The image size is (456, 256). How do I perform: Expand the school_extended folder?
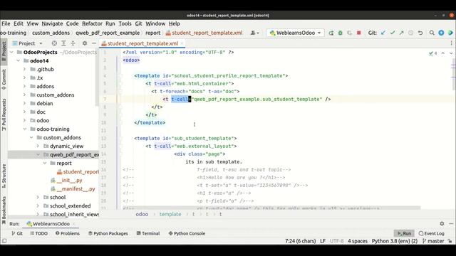38,206
